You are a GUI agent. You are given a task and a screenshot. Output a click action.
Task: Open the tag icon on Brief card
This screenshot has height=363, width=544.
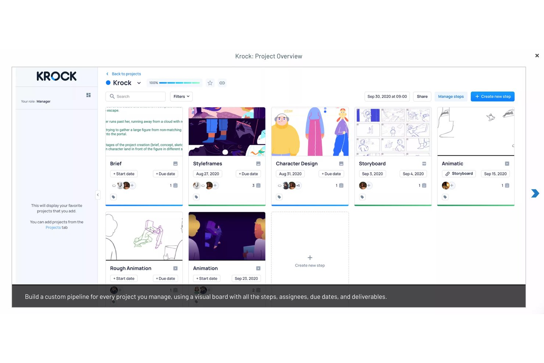coord(114,197)
